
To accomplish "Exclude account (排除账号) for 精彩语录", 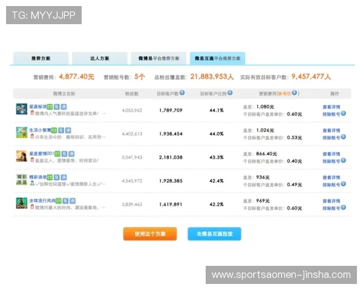I will click(x=332, y=184).
